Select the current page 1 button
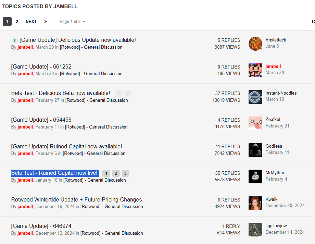Image resolution: width=315 pixels, height=244 pixels. (7, 22)
